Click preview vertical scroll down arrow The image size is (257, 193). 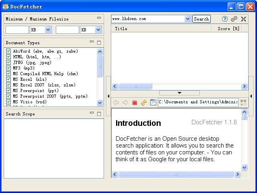[244, 167]
